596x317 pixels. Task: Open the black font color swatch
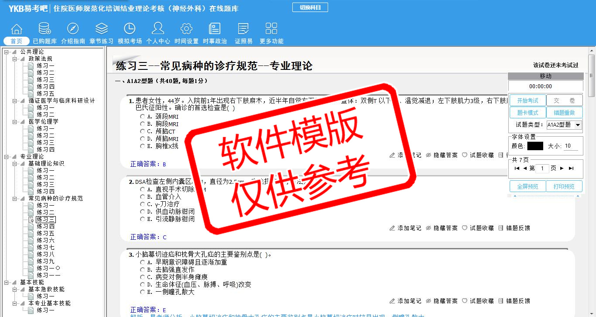[535, 146]
